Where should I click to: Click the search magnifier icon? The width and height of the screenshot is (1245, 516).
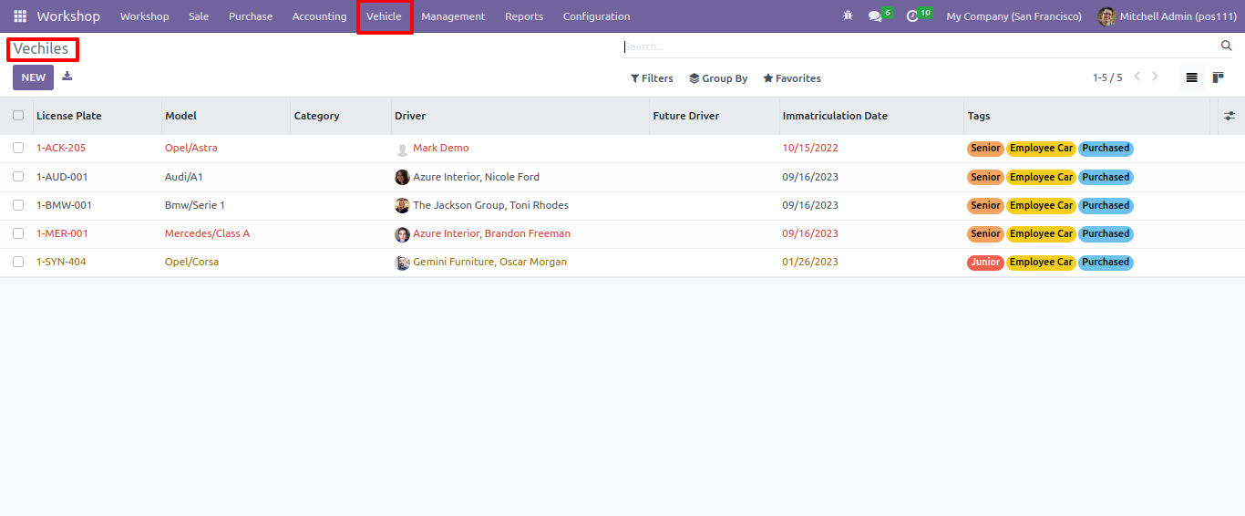click(x=1226, y=46)
